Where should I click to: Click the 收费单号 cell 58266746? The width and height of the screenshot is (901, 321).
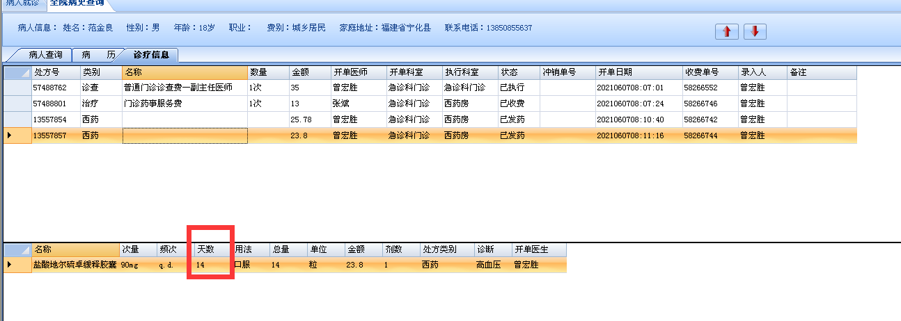710,104
